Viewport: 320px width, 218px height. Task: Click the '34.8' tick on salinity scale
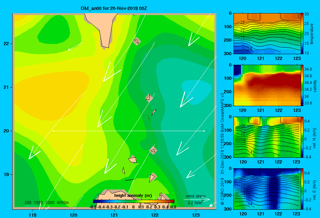pos(308,69)
